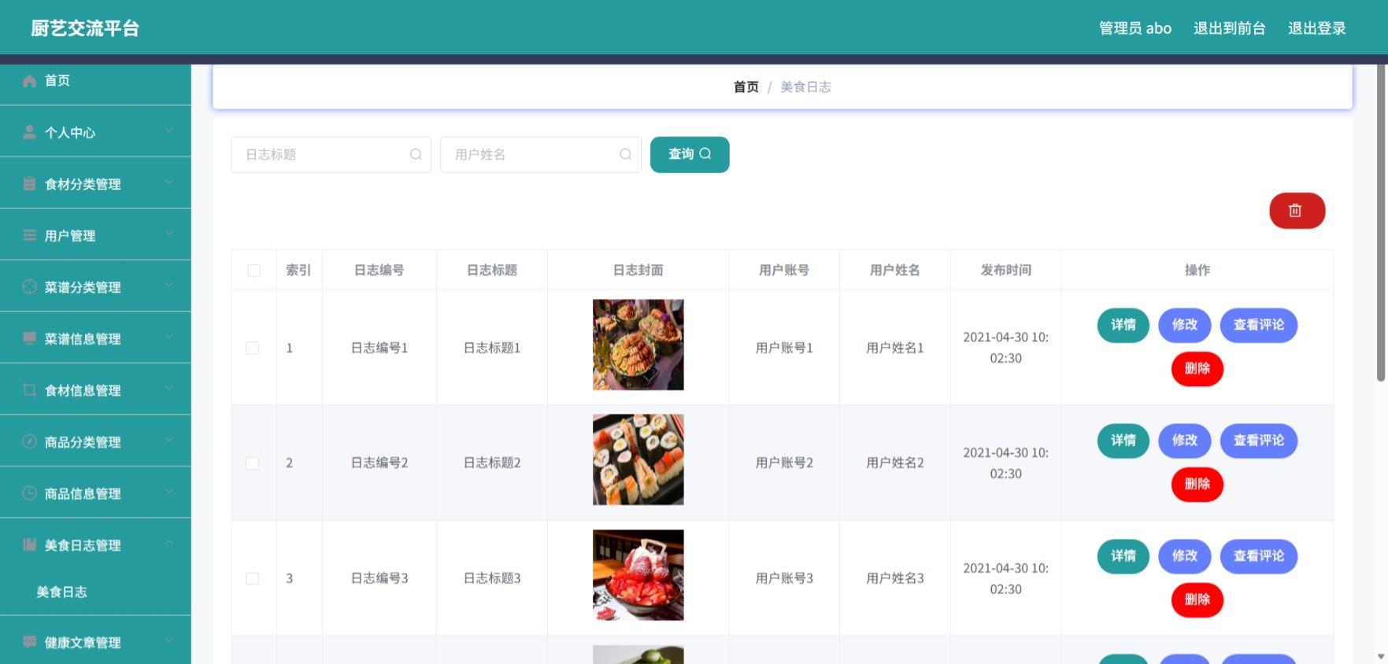Viewport: 1388px width, 664px height.
Task: Click 首页 in the breadcrumb
Action: pos(746,87)
